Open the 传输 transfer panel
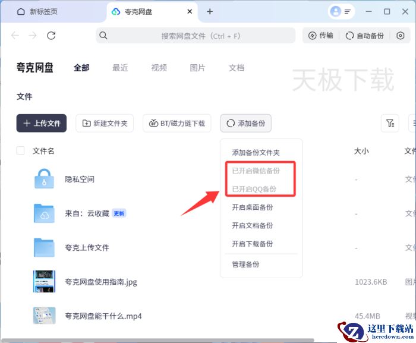The width and height of the screenshot is (416, 343). tap(321, 36)
